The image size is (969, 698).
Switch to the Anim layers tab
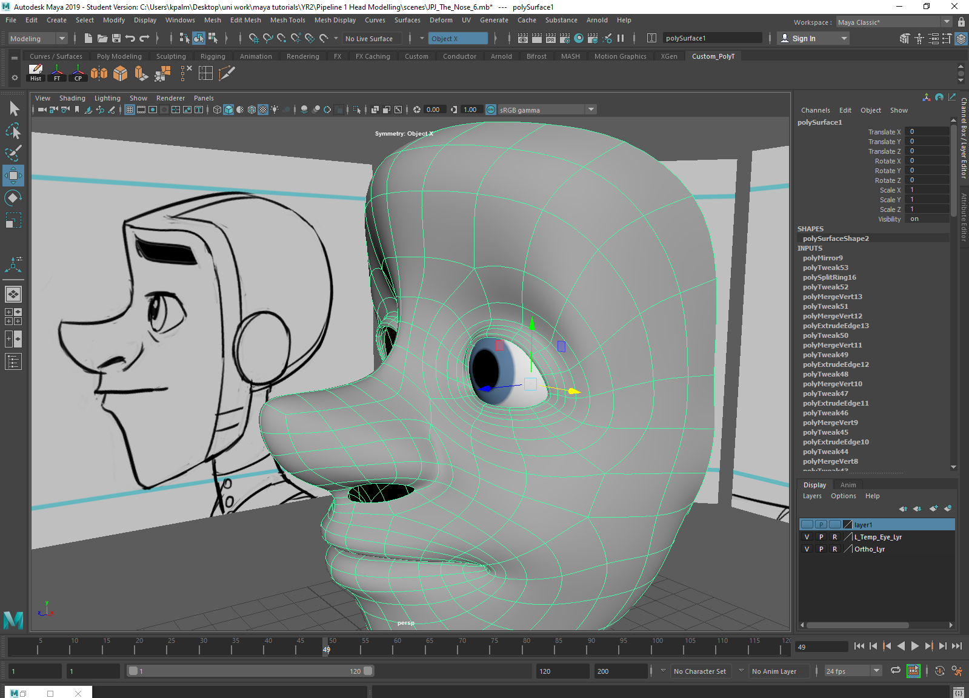[848, 485]
